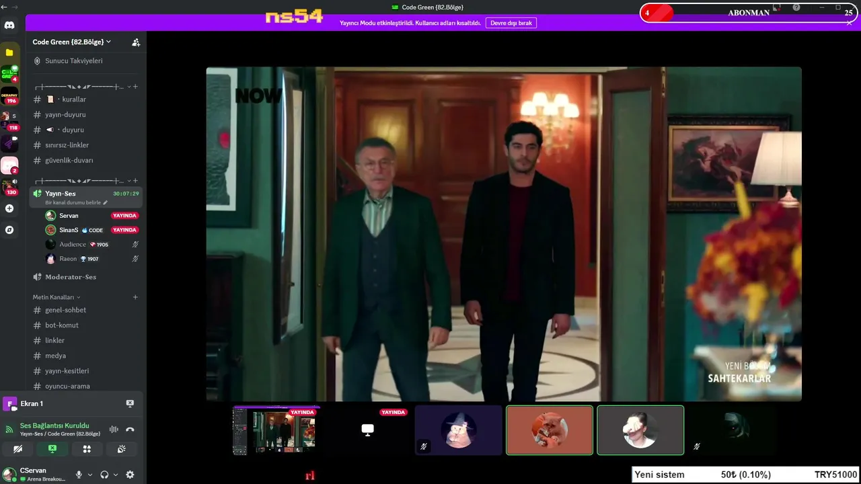Click the invite people icon beside server name
The height and width of the screenshot is (484, 861).
pos(136,42)
